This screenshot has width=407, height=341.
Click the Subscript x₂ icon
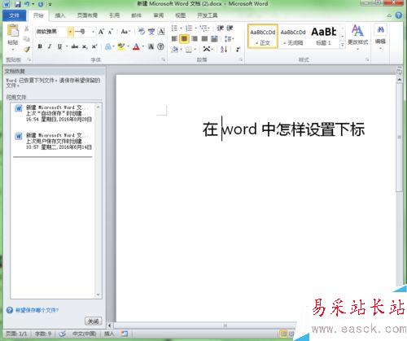click(85, 46)
